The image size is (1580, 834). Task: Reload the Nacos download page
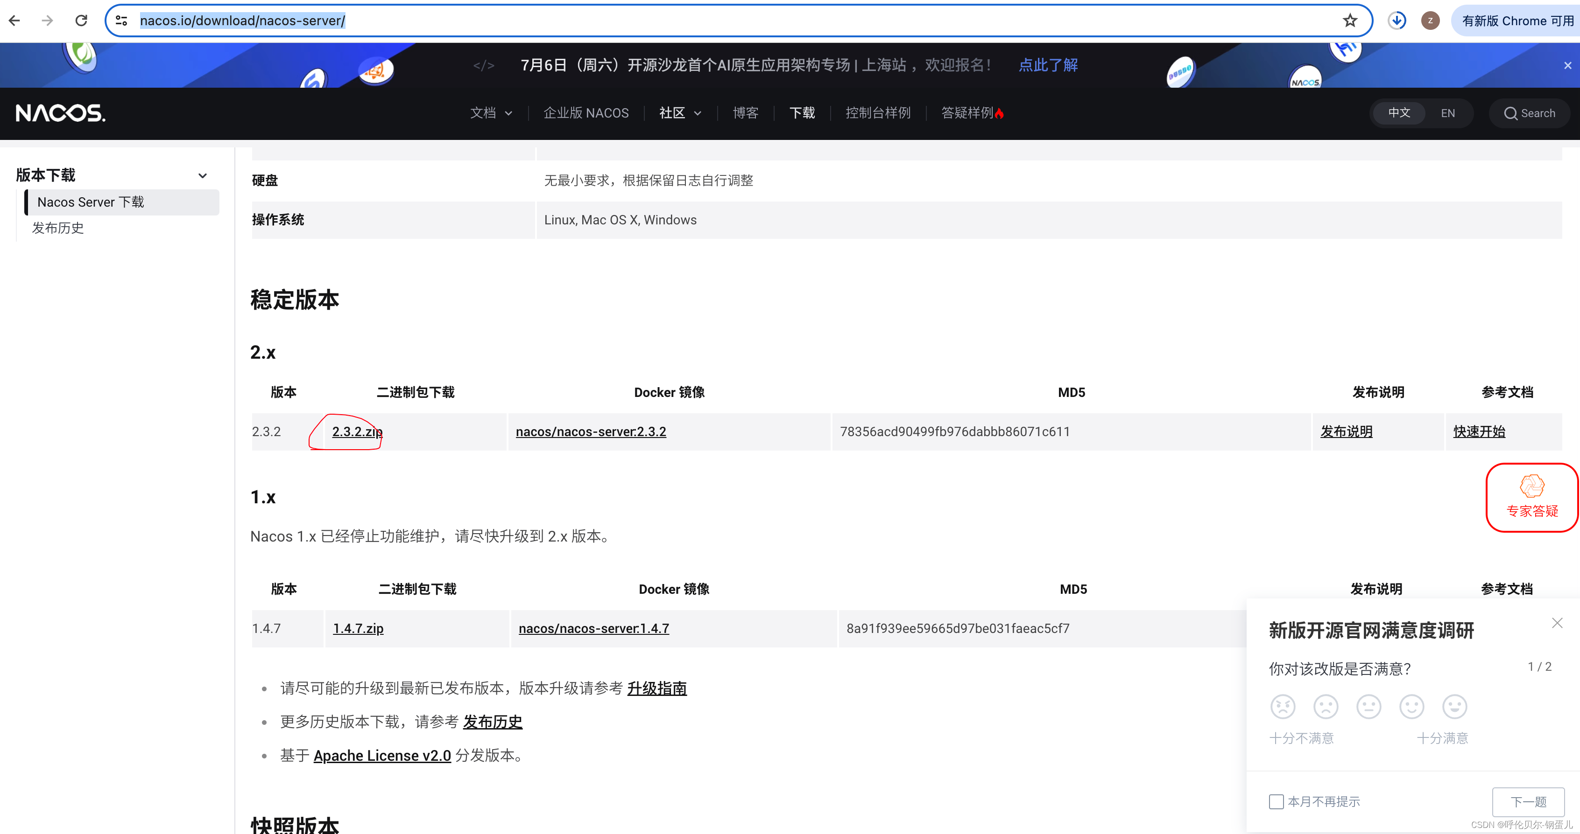81,20
